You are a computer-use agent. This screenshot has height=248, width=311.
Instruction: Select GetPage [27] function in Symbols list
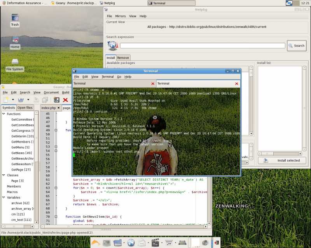(21, 170)
